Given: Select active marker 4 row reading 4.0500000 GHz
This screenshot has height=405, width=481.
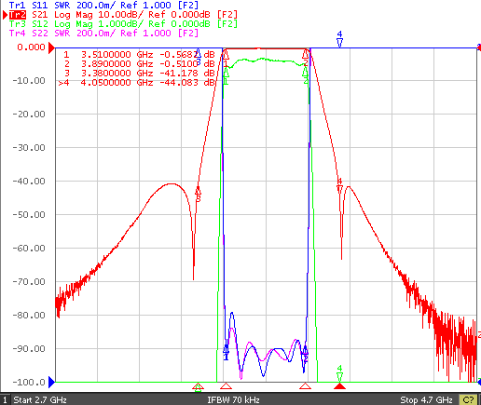Looking at the screenshot, I should [x=137, y=83].
